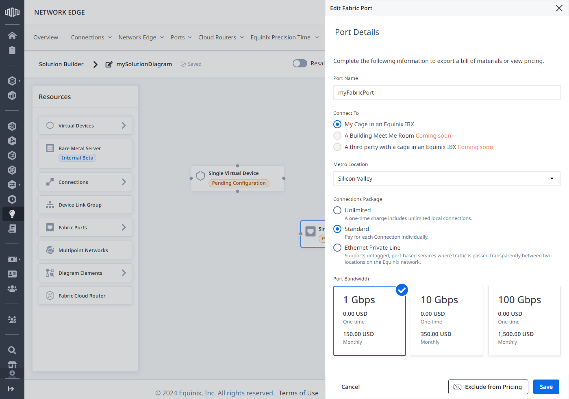The image size is (569, 399).
Task: Choose the Unlimited connections package
Action: tap(337, 210)
